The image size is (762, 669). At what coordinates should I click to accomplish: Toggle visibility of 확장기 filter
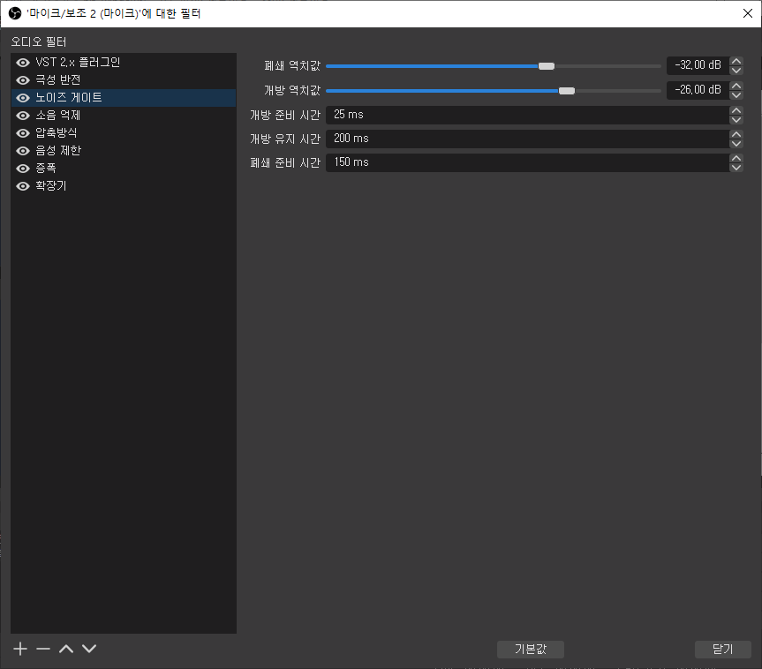(x=23, y=186)
